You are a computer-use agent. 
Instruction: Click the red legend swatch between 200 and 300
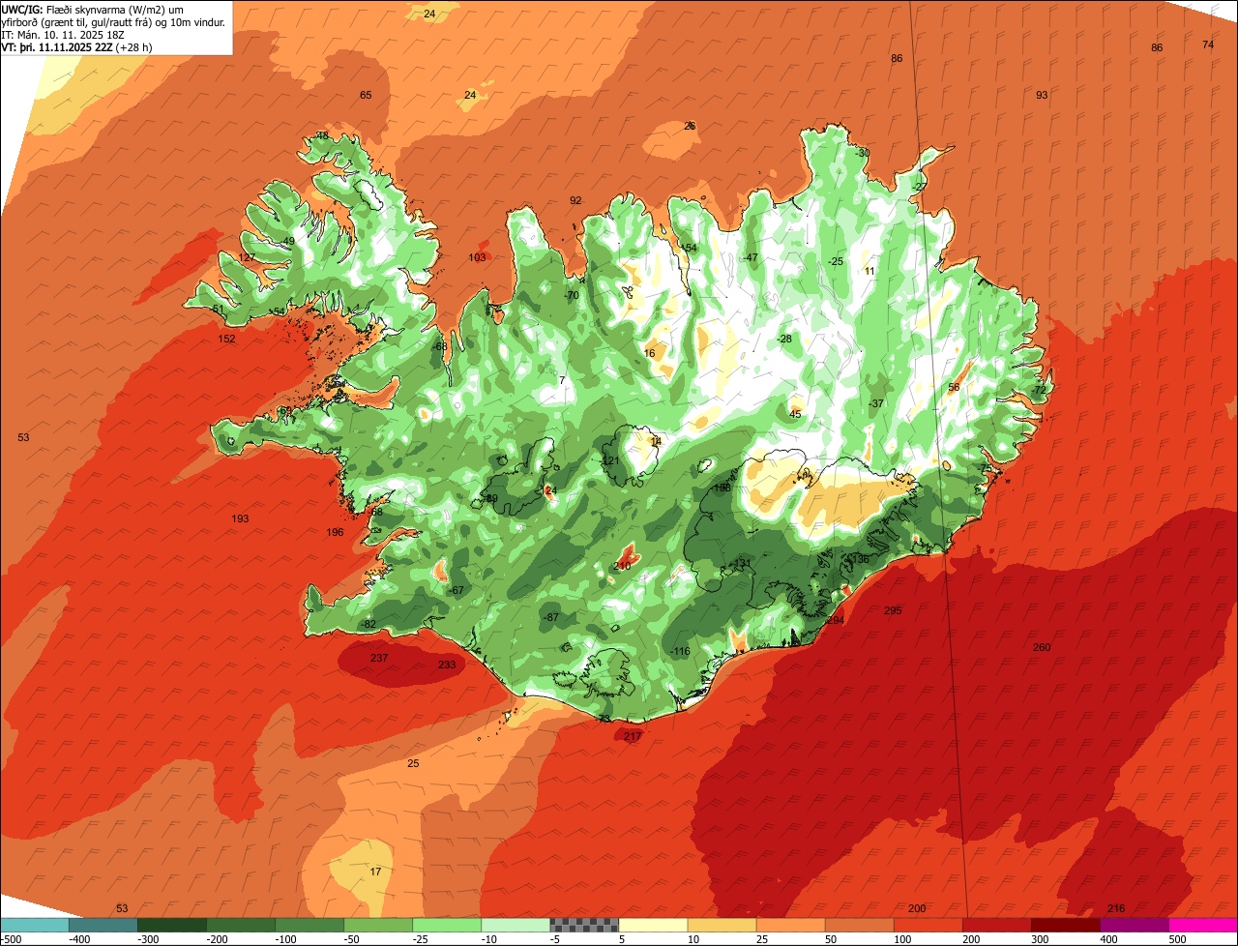click(997, 925)
